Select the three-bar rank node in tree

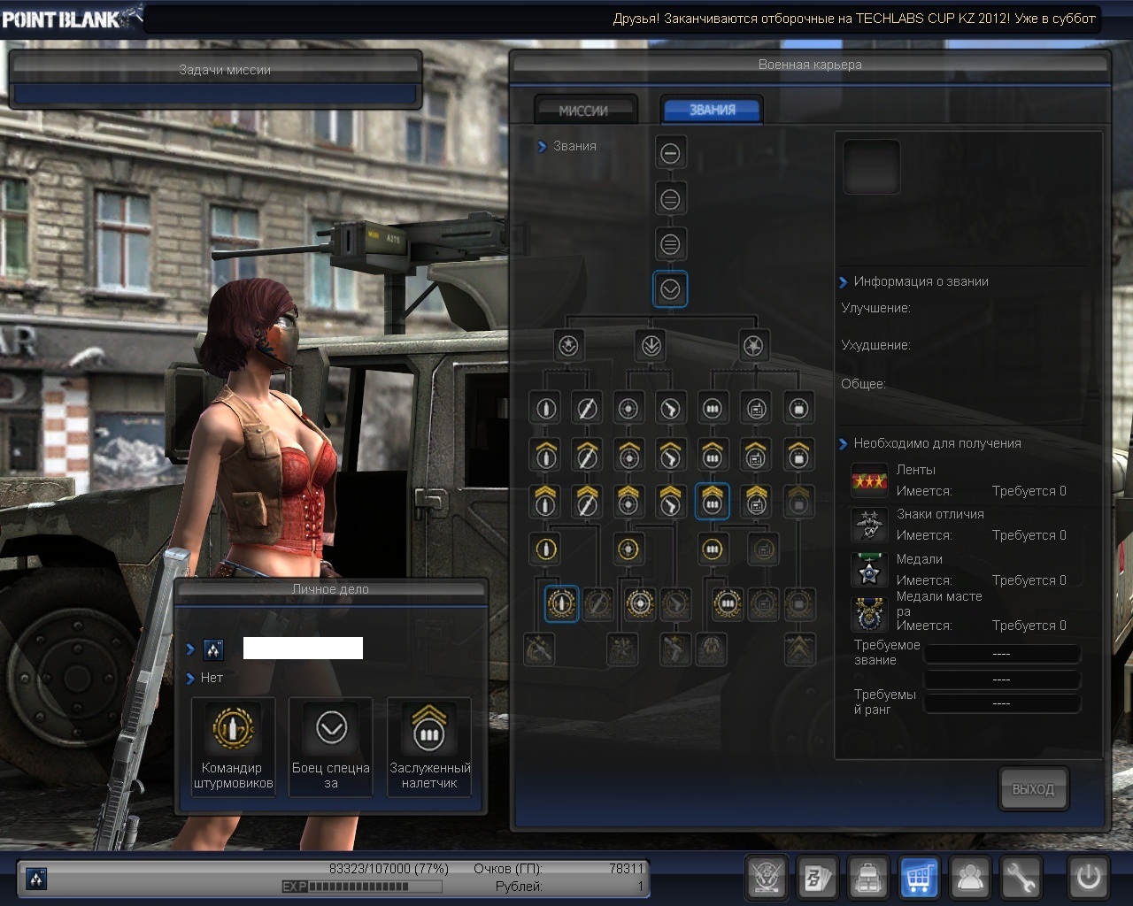670,243
